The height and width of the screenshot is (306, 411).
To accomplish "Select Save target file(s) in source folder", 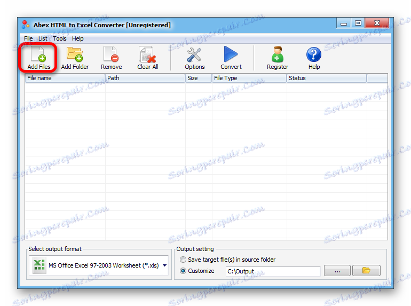I will point(227,260).
